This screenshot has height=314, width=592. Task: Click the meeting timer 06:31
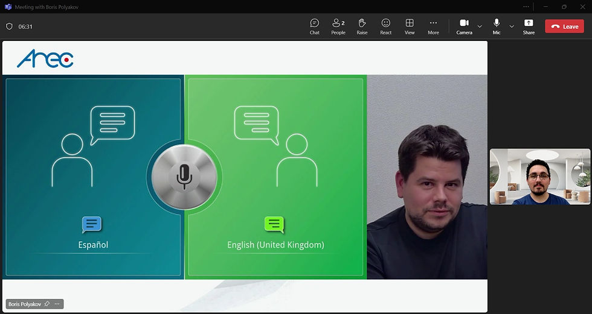coord(25,27)
